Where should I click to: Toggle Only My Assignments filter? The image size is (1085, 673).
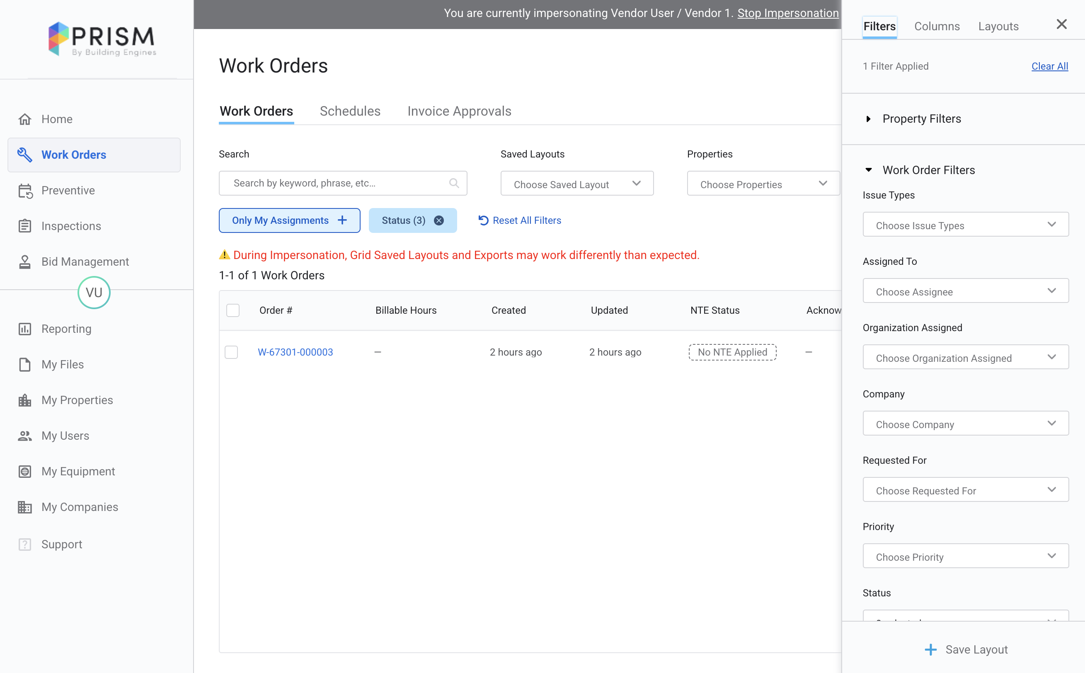(289, 220)
